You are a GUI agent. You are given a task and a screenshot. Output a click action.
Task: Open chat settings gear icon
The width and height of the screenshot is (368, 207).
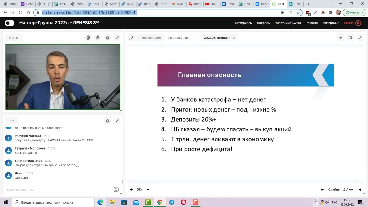click(x=107, y=121)
